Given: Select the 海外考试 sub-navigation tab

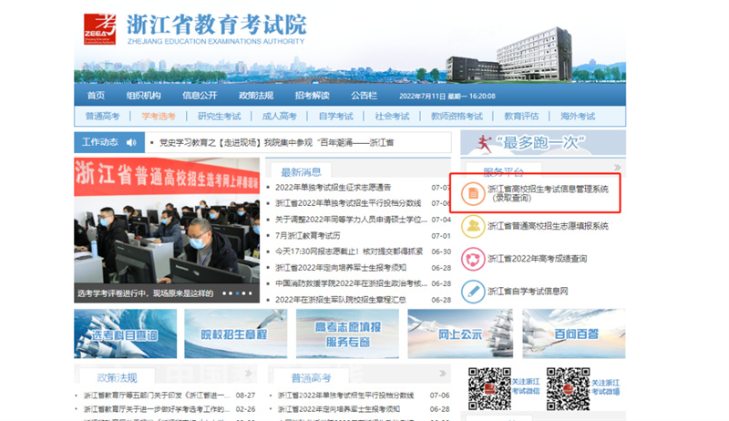Looking at the screenshot, I should click(578, 116).
